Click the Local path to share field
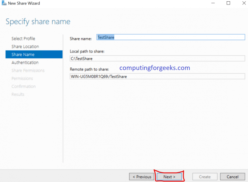The image size is (248, 182). click(157, 58)
